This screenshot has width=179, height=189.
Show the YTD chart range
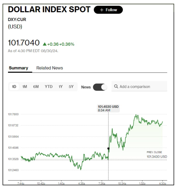(x=49, y=87)
